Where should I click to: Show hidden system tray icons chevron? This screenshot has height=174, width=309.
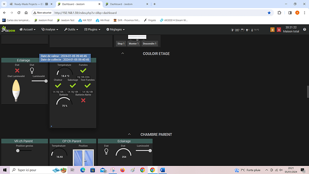(x=266, y=170)
